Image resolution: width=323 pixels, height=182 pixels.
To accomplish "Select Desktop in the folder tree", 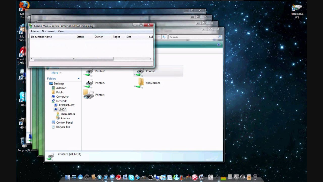I will coord(59,83).
